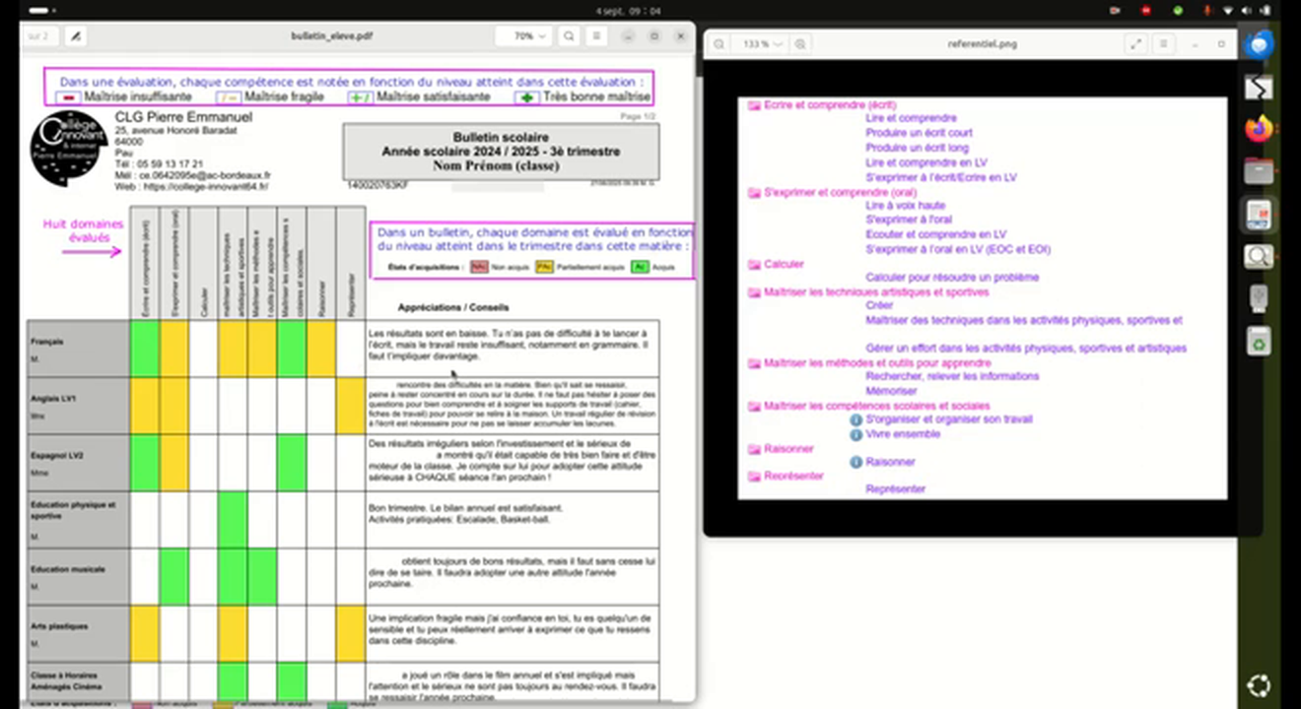
Task: Open the system volume indicator in top bar
Action: (1245, 10)
